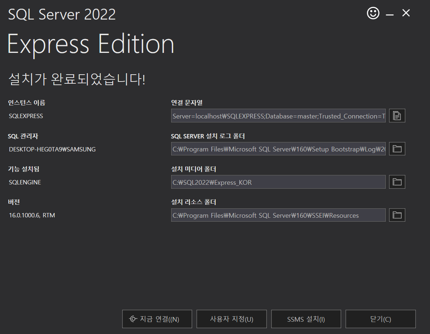The width and height of the screenshot is (430, 334).
Task: Click the 설치 미디어 폴더 label
Action: coord(194,169)
